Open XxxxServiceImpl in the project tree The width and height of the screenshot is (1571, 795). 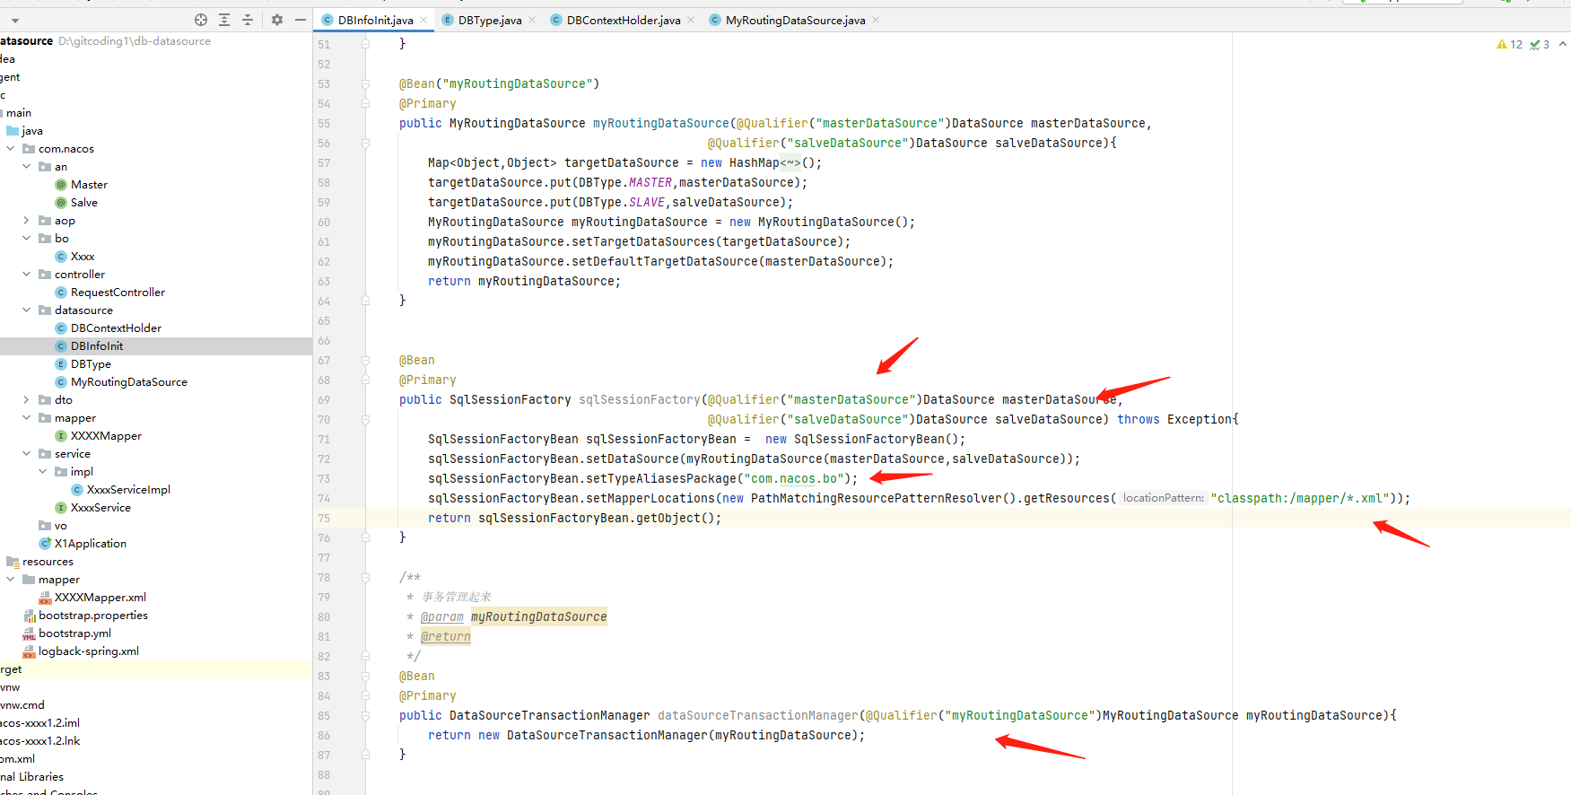coord(128,490)
